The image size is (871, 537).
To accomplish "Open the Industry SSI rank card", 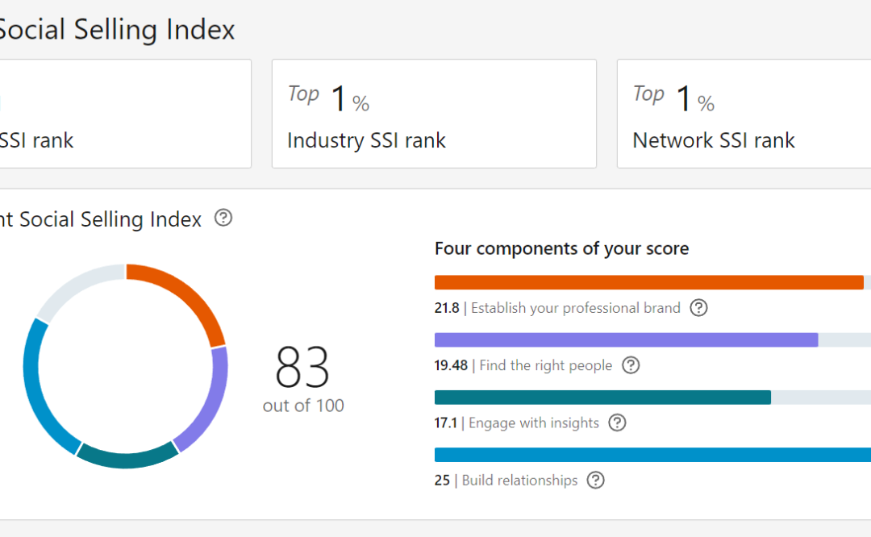I will [434, 113].
